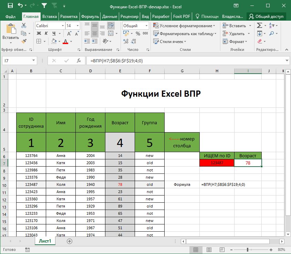291x254 pixels.
Task: Click the accounting number format icon
Action: [126, 33]
